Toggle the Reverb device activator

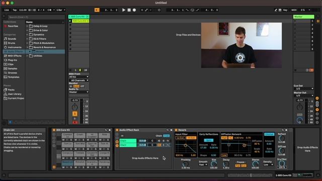[176, 130]
